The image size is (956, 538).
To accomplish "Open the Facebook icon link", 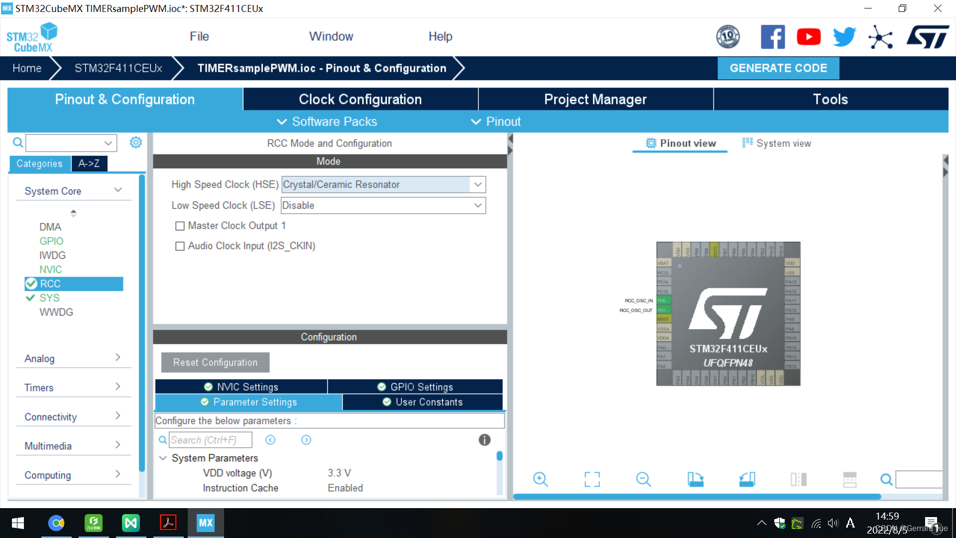I will coord(773,37).
